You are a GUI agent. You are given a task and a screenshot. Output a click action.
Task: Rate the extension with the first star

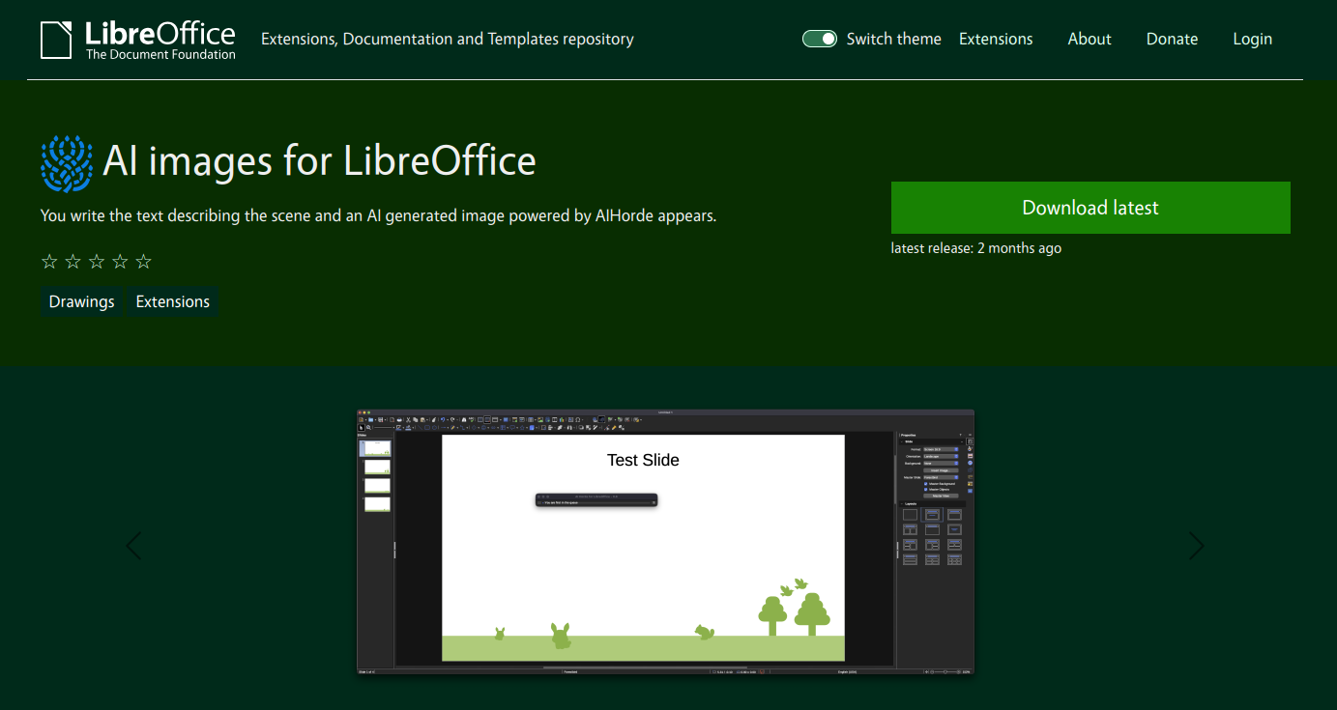[x=49, y=262]
